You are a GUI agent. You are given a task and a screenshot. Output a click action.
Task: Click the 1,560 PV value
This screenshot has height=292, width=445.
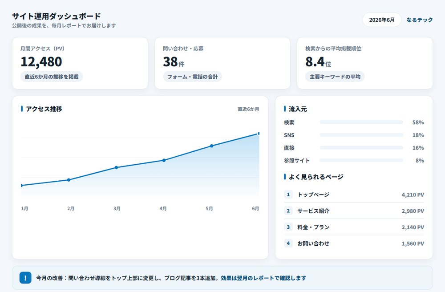413,244
